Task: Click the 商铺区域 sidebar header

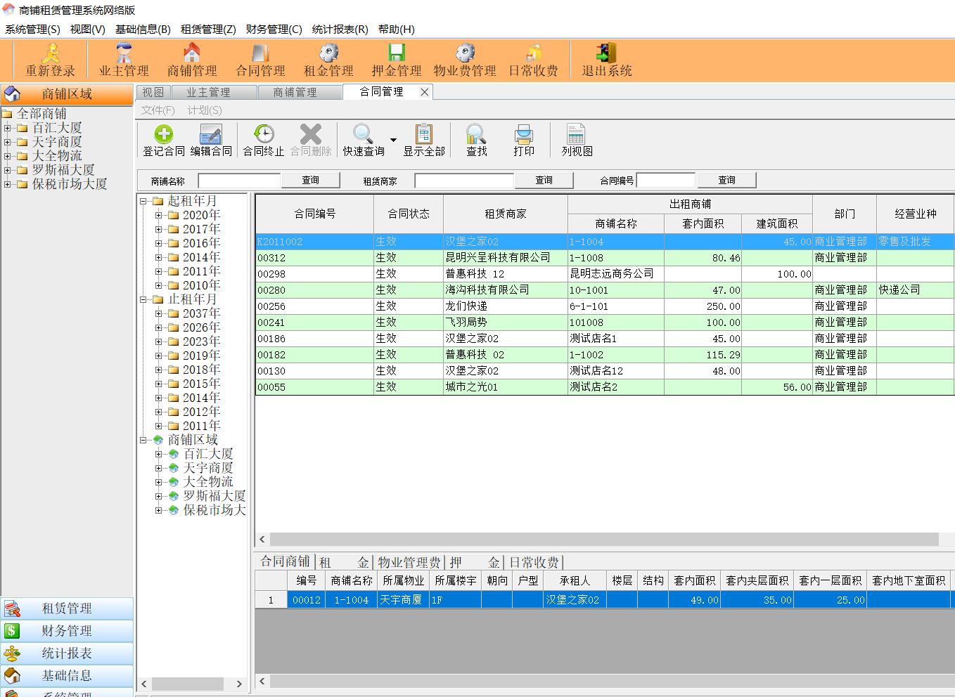Action: pos(67,93)
